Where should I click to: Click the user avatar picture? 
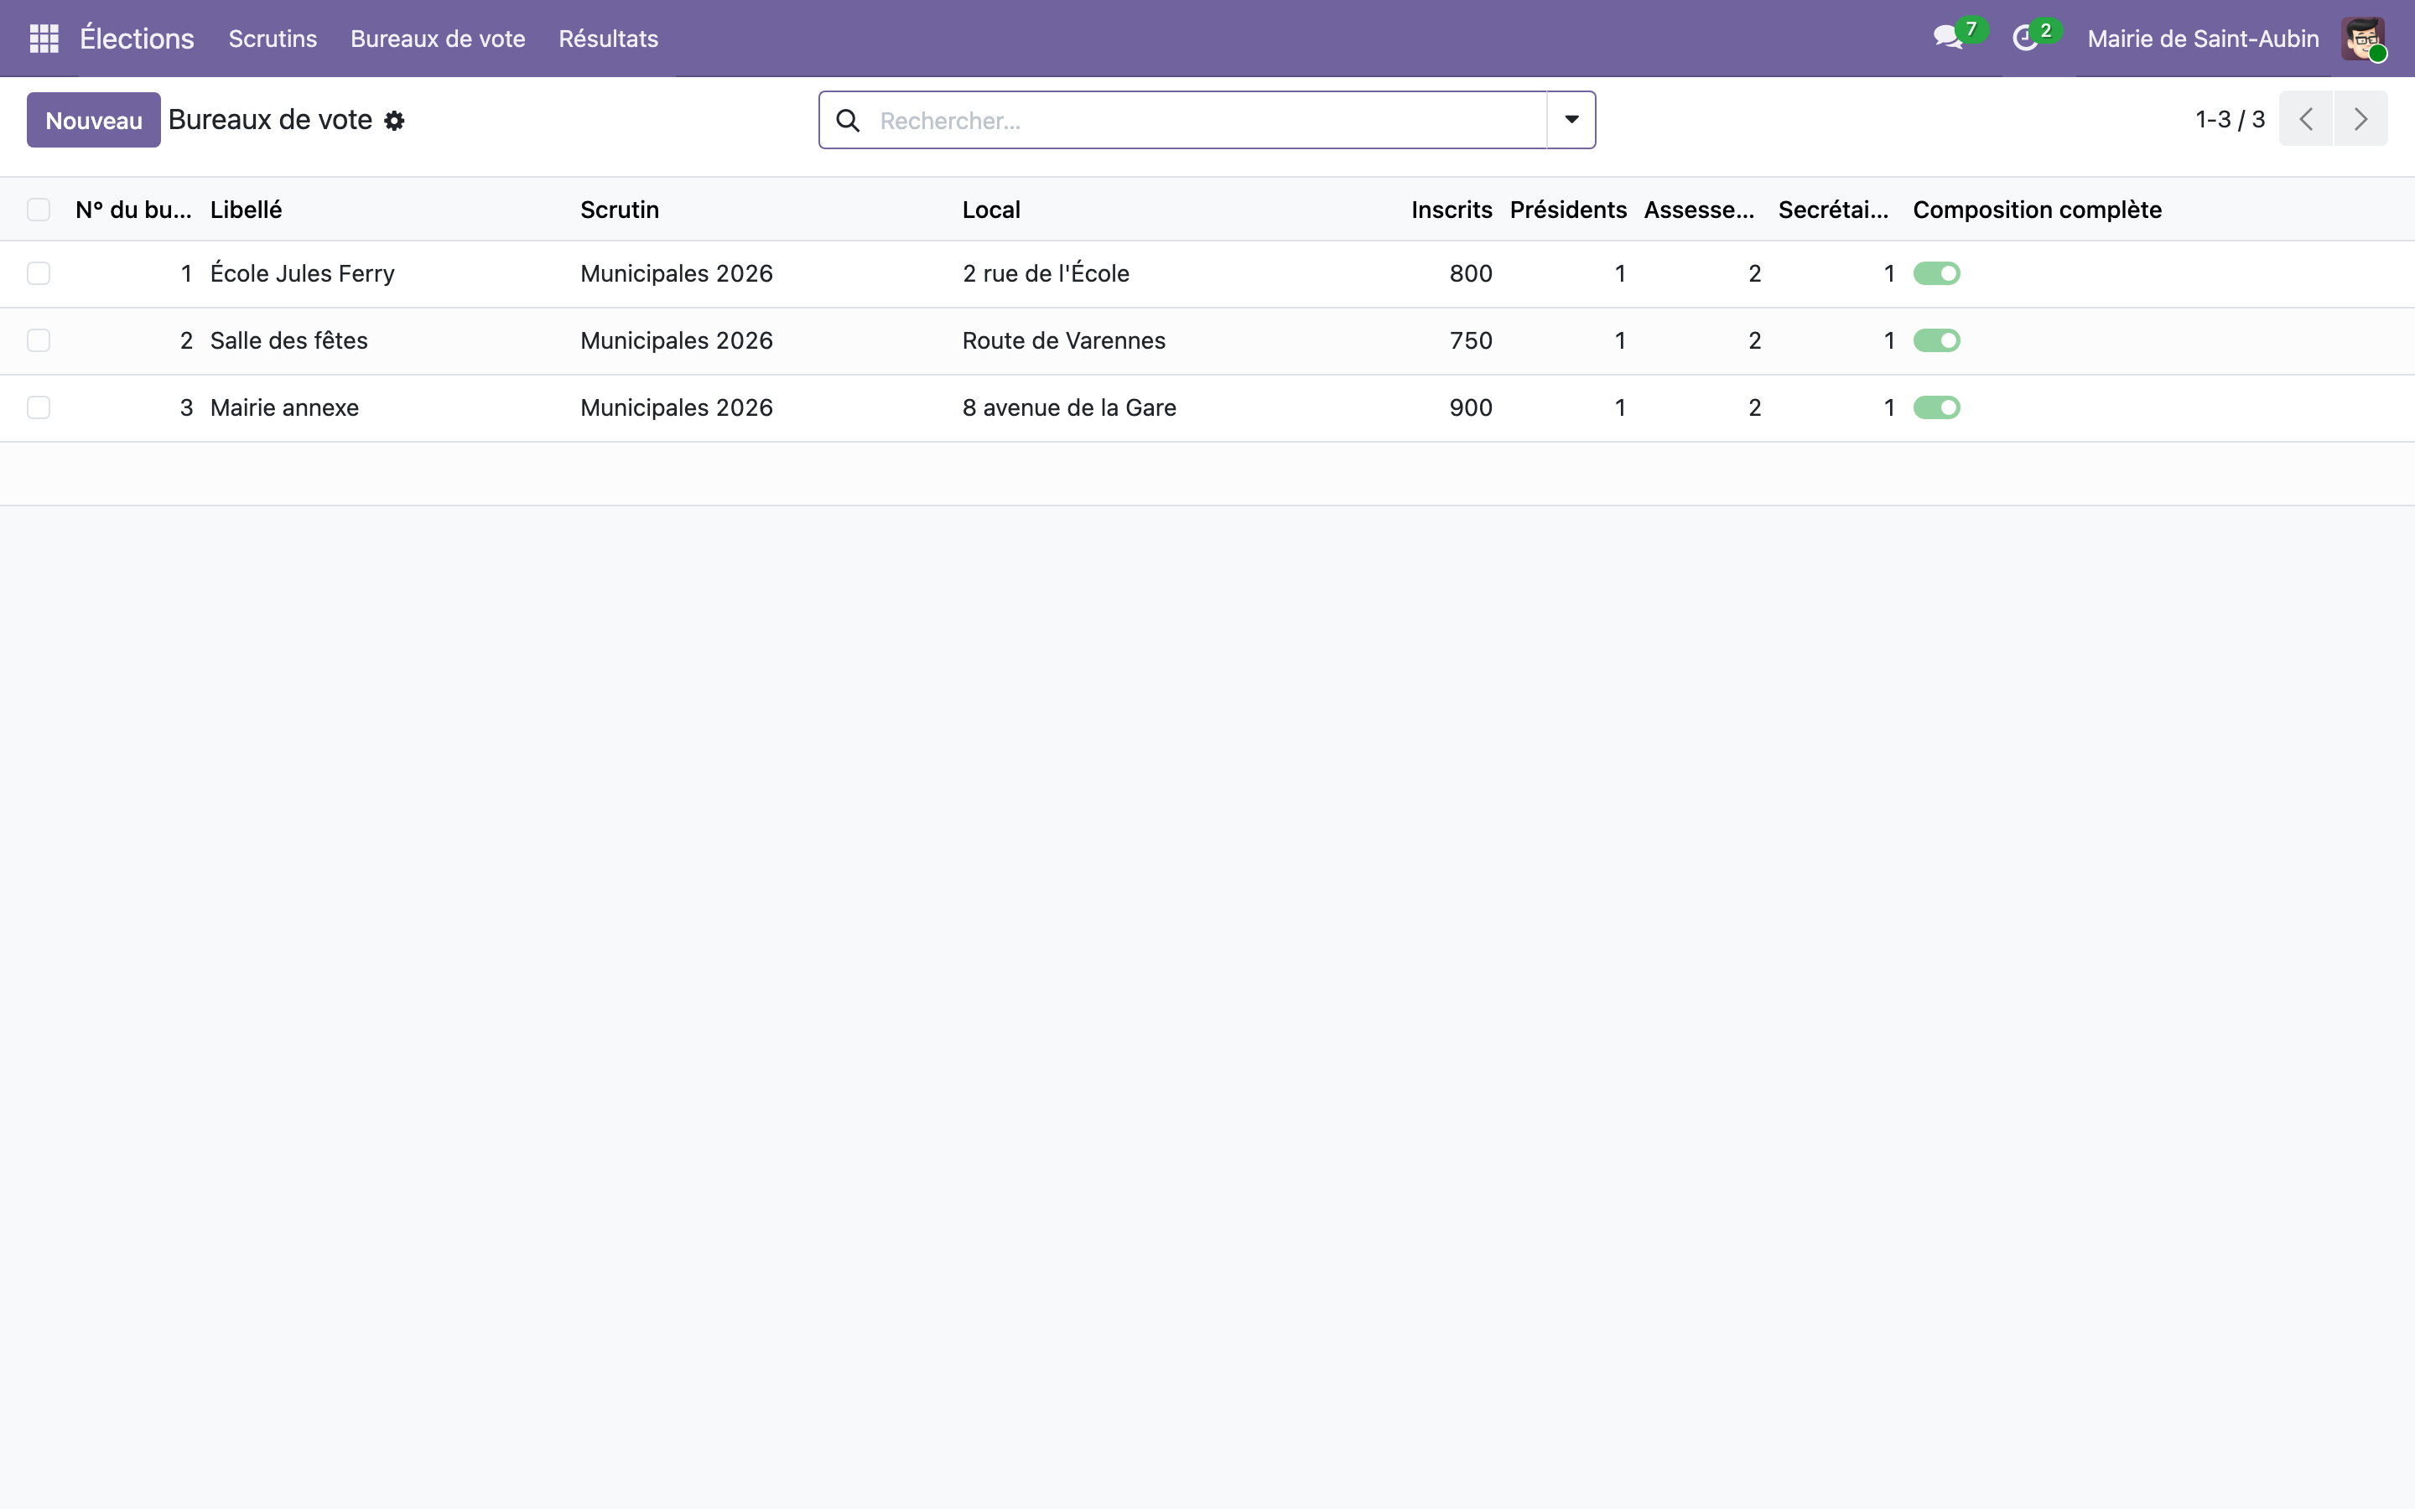click(2363, 38)
